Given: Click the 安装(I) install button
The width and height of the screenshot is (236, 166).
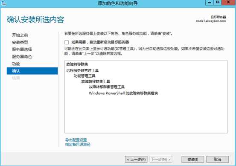Looking at the screenshot, I should pyautogui.click(x=193, y=159).
